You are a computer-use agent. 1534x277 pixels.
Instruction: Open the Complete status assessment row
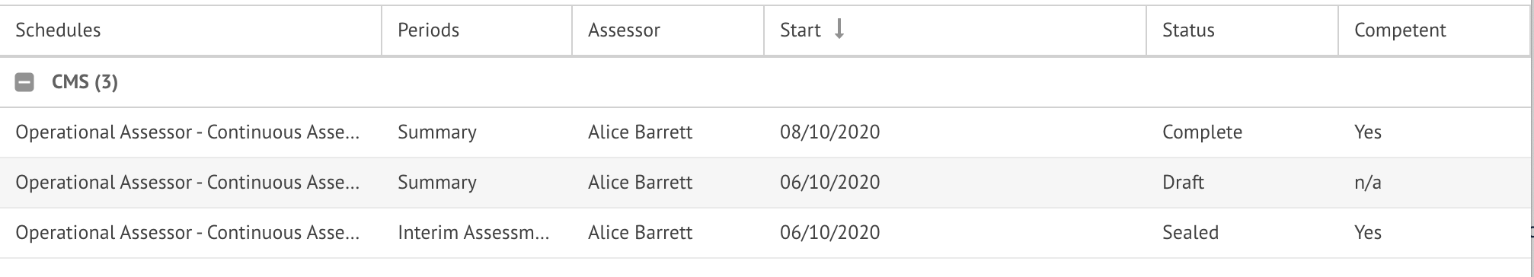point(764,132)
